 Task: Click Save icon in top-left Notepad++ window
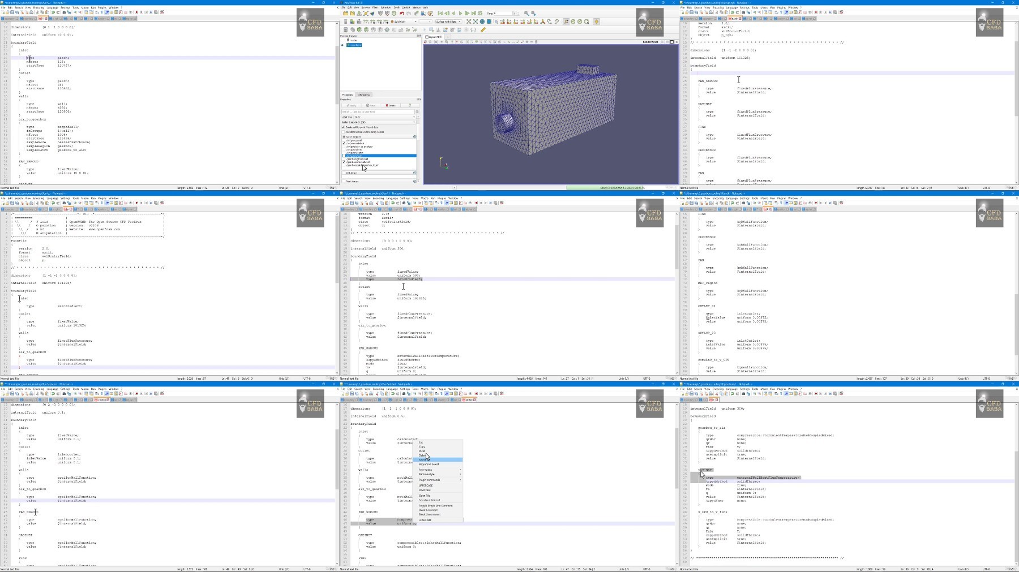(12, 12)
